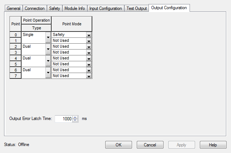Open Point 0 Type dropdown showing Single
The image size is (231, 153).
tap(48, 37)
